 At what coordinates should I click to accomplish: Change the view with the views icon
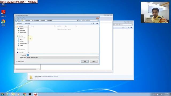[x=91, y=23]
